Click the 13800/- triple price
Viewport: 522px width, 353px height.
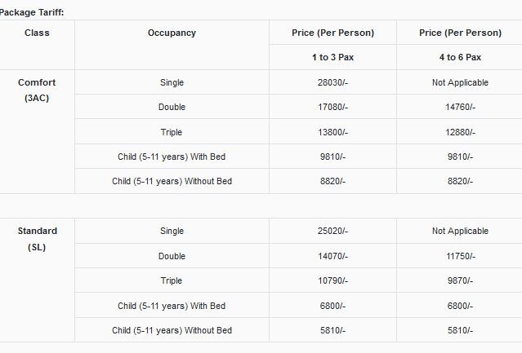333,132
